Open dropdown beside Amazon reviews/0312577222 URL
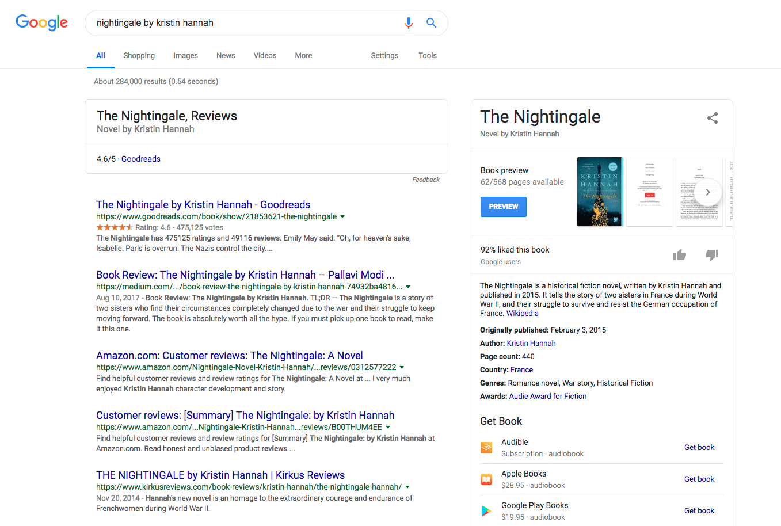 (402, 367)
